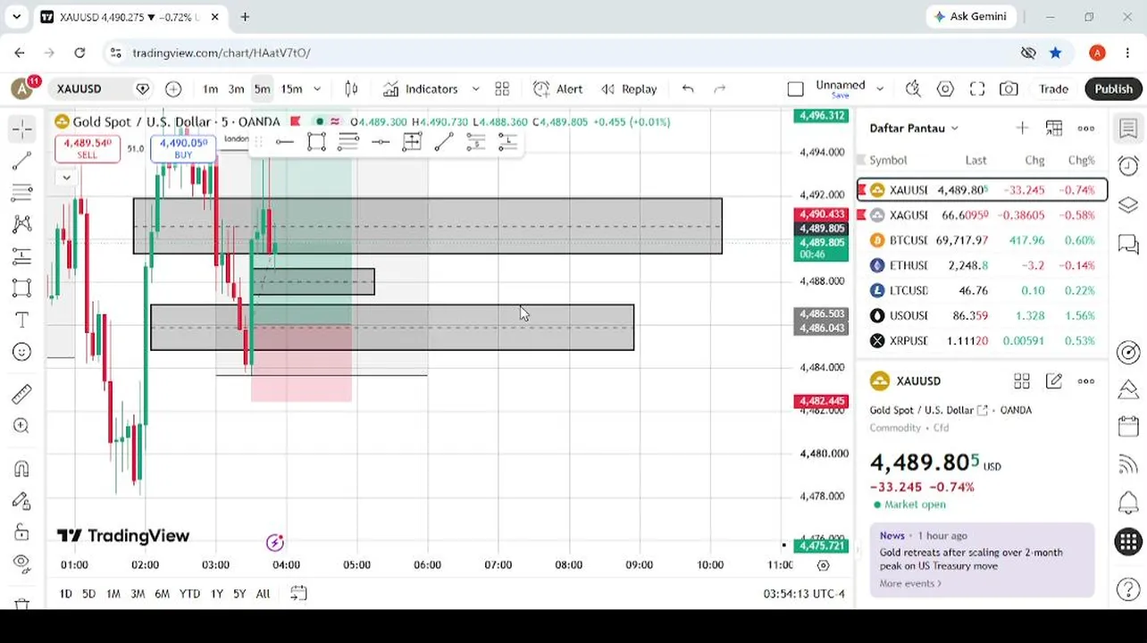1147x643 pixels.
Task: Select the XRPUSD watchlist row
Action: pyautogui.click(x=982, y=340)
